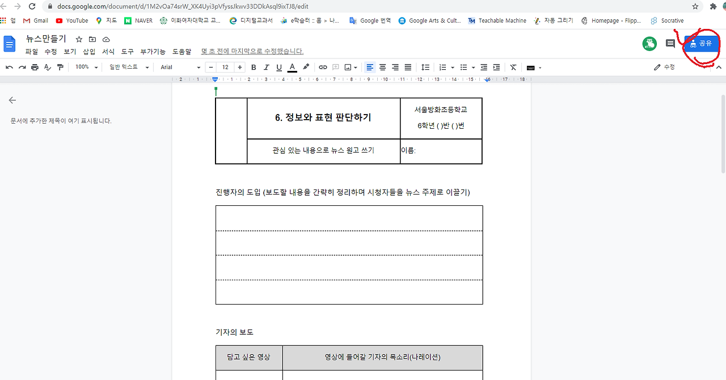The height and width of the screenshot is (380, 726).
Task: Redo the last action
Action: coord(22,67)
